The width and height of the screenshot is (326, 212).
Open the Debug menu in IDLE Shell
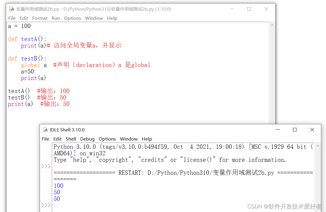(x=87, y=139)
